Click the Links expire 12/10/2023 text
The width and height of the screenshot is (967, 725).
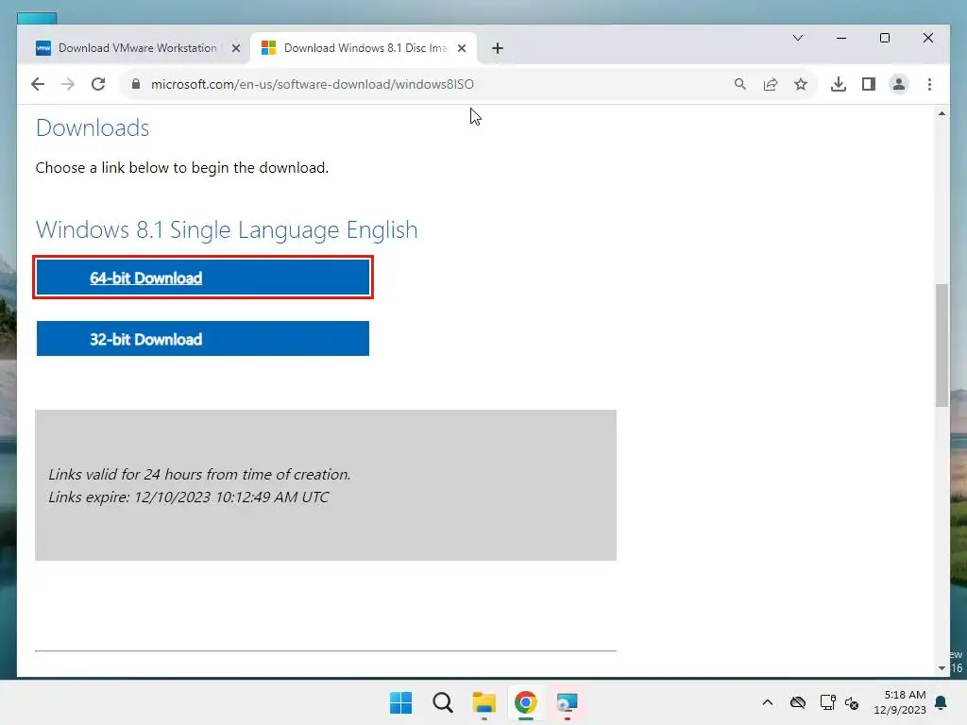click(189, 497)
